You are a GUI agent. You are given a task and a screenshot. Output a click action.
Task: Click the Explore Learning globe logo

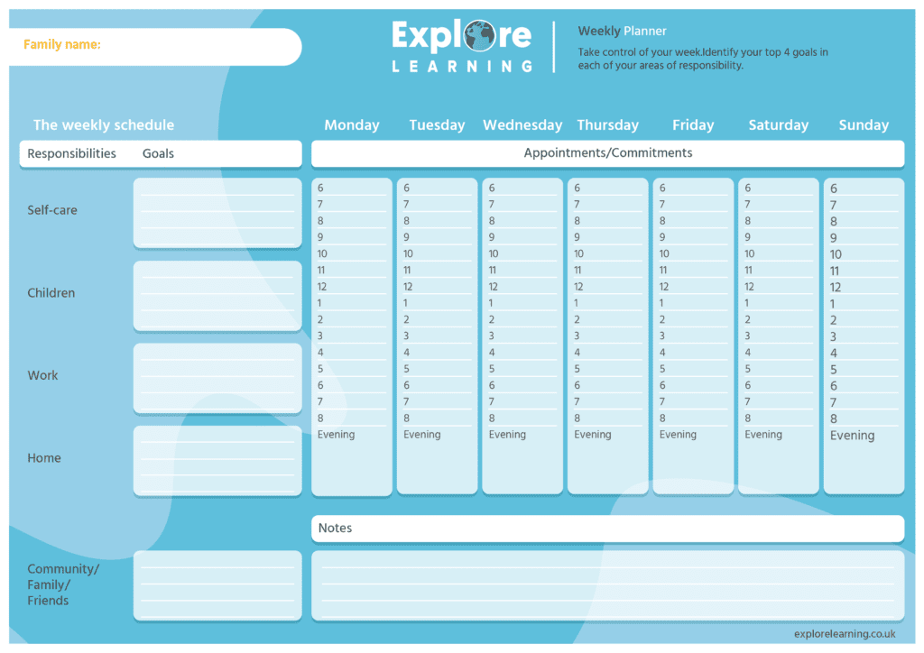(x=478, y=35)
